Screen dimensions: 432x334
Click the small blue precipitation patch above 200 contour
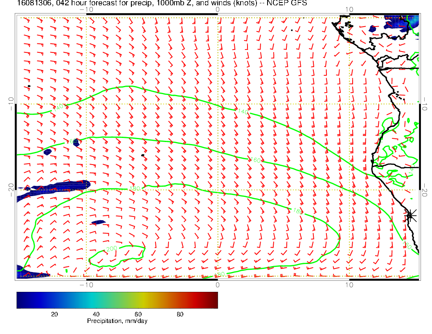98,222
